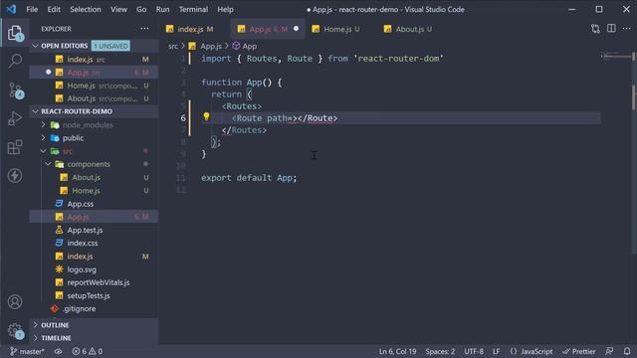
Task: Open the View menu
Action: point(118,9)
